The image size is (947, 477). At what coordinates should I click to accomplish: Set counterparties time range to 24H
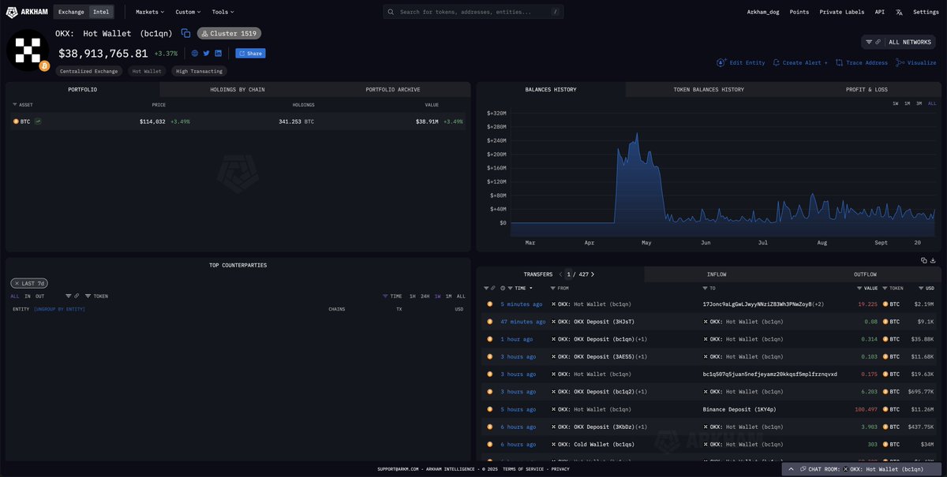point(425,296)
